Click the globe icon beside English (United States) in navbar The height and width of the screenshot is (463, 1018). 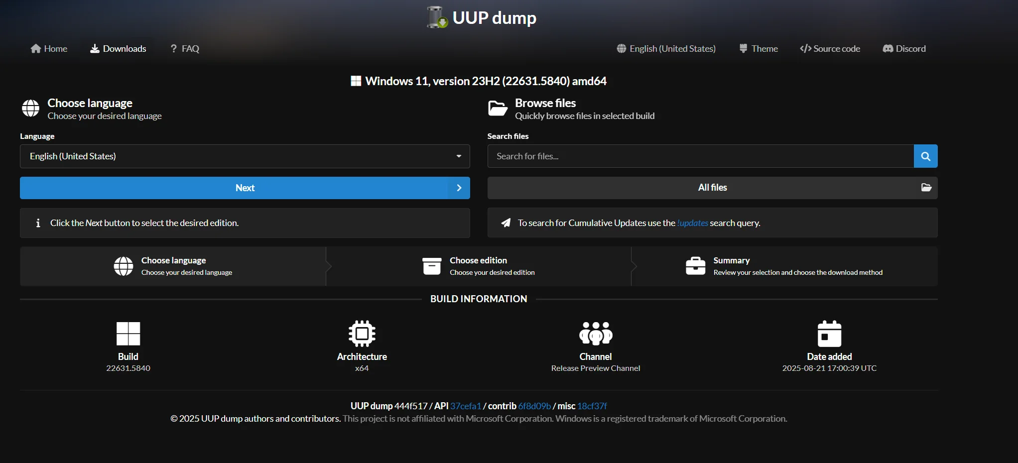pos(622,48)
